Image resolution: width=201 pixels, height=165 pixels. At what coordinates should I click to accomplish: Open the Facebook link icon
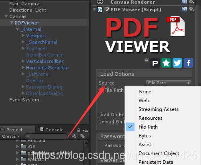[x=189, y=63]
